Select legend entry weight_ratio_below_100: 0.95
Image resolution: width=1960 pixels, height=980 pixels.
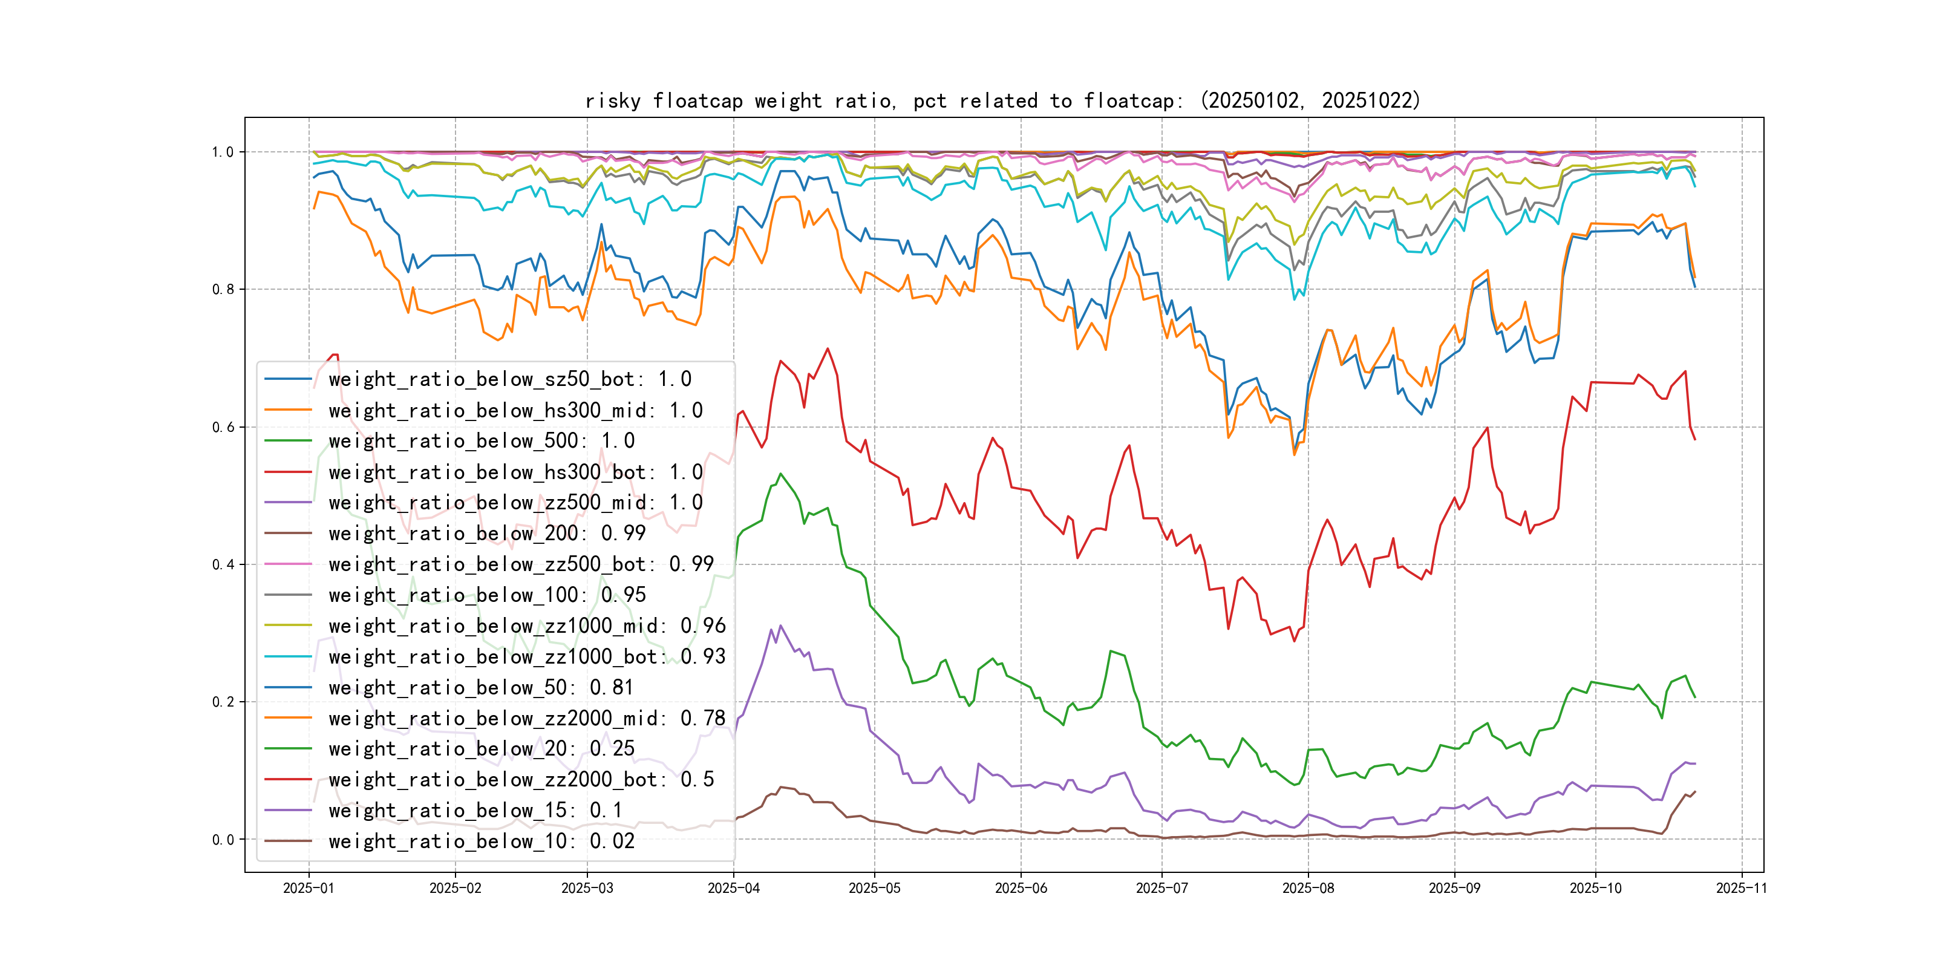tap(487, 595)
